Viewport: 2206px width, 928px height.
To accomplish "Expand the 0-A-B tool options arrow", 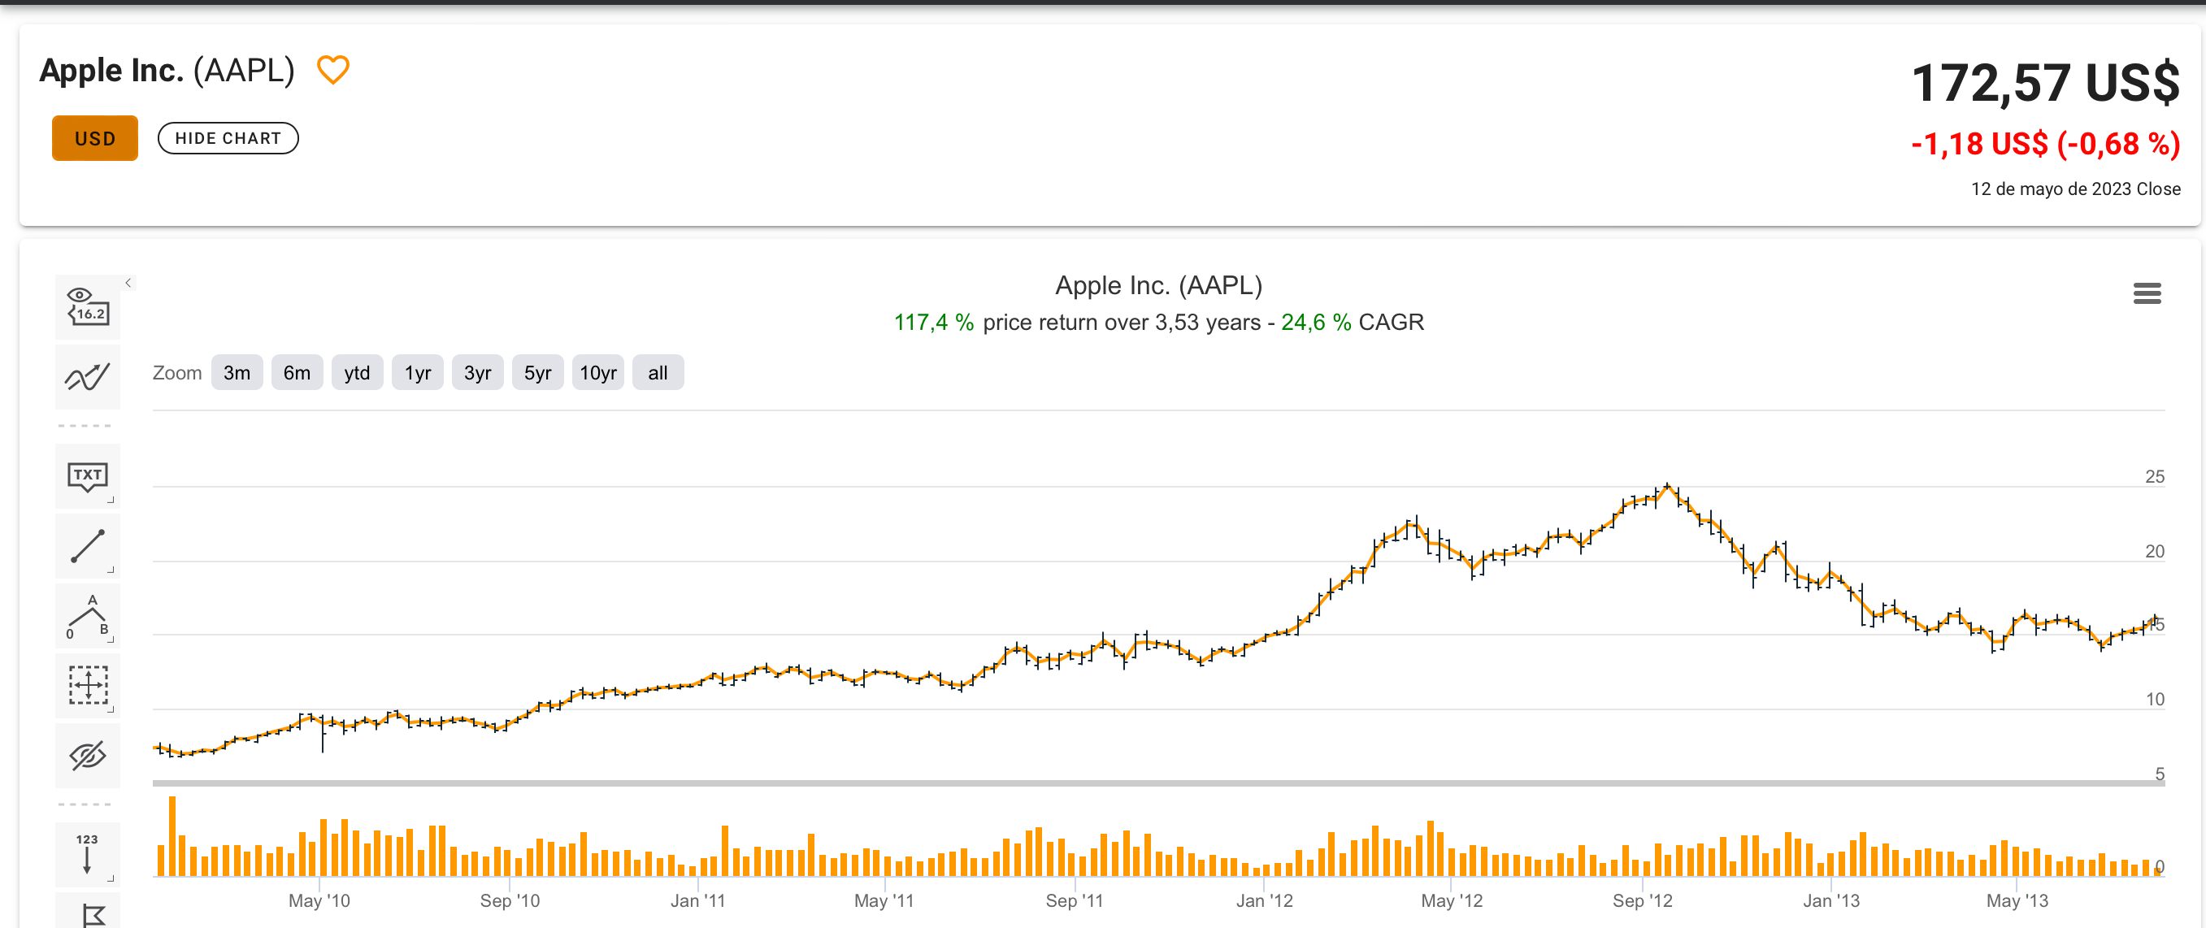I will 111,640.
